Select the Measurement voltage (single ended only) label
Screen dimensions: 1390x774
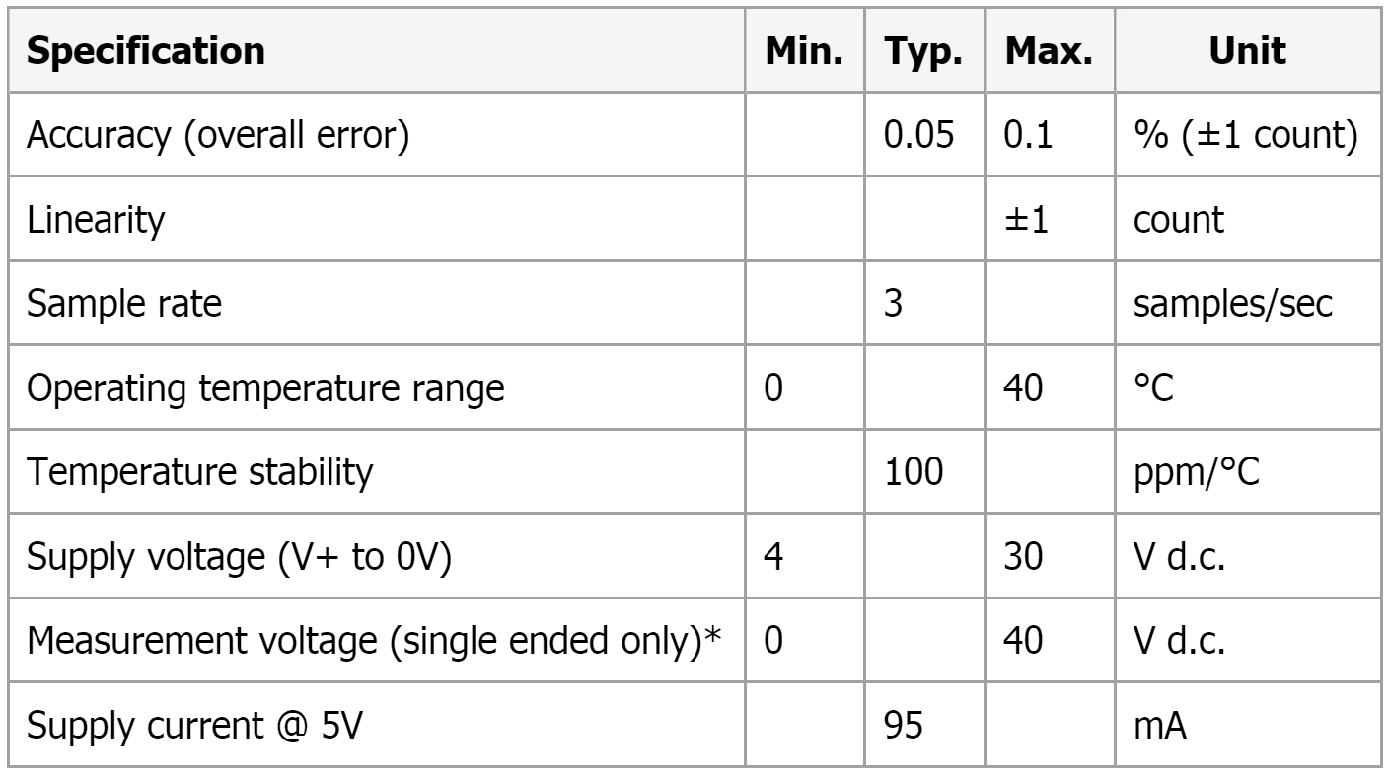pyautogui.click(x=374, y=642)
